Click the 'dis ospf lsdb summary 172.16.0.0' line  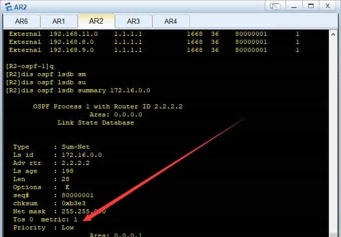[x=78, y=90]
